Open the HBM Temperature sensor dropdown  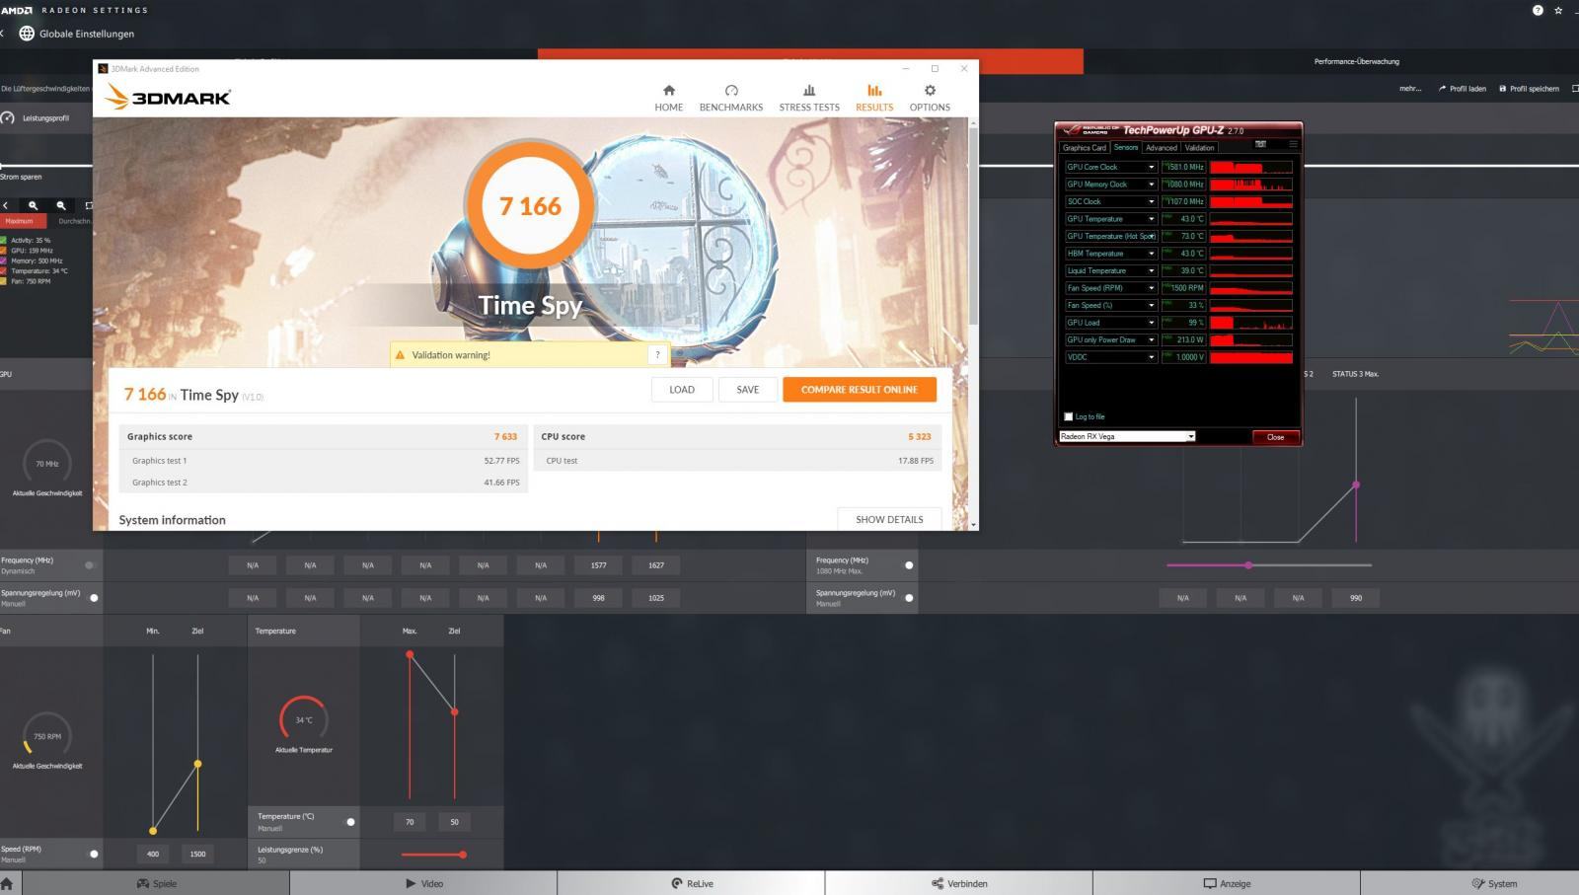point(1151,254)
